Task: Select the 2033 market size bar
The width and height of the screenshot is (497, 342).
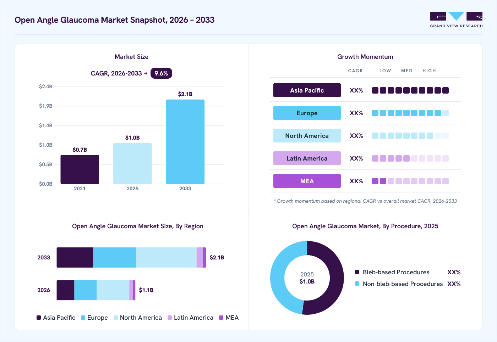Action: tap(185, 142)
